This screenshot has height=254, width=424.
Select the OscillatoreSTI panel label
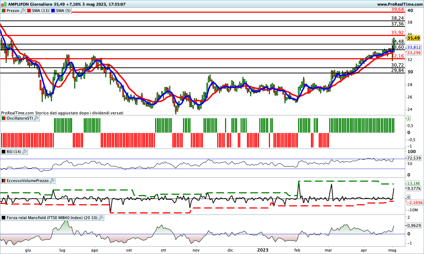(19, 118)
